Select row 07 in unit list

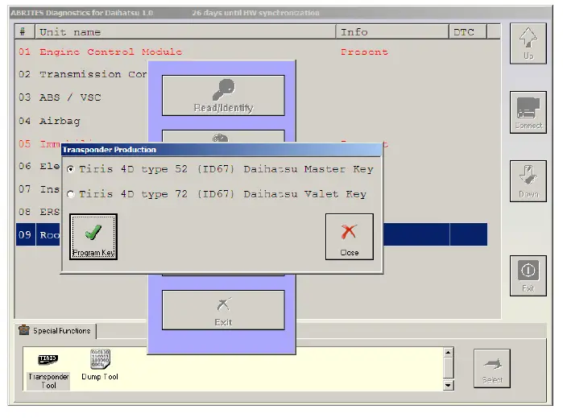click(39, 189)
